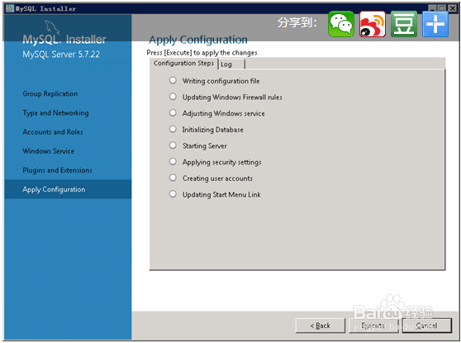
Task: Click the Creating user accounts text
Action: coord(217,179)
